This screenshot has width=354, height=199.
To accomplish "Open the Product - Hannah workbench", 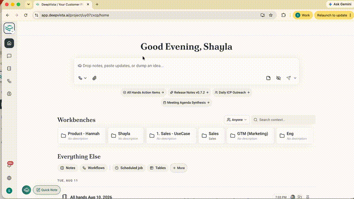I will pyautogui.click(x=82, y=136).
